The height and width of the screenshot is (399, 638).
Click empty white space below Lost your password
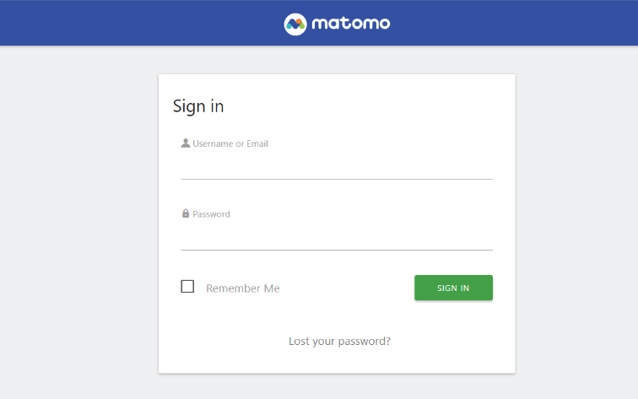coord(337,361)
